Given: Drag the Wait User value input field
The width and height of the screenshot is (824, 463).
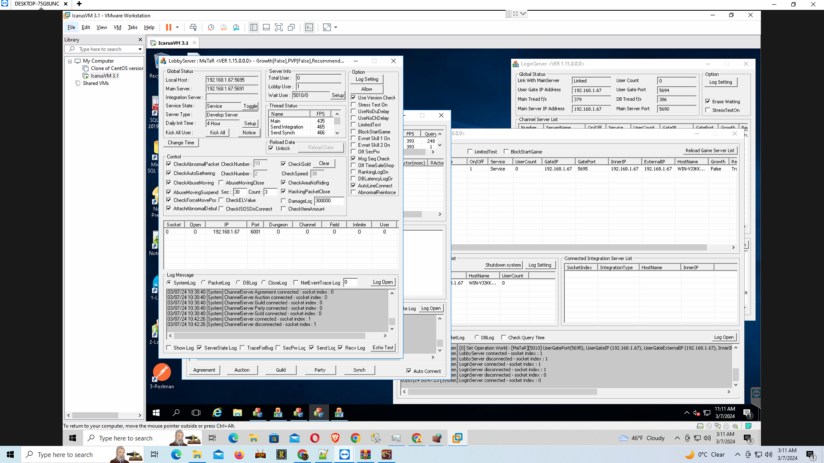Looking at the screenshot, I should click(x=309, y=95).
